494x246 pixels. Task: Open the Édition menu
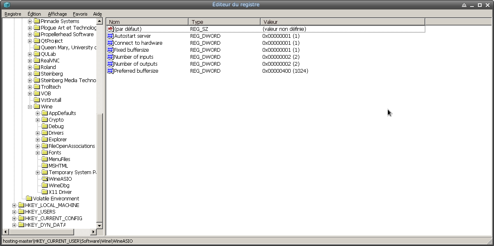tap(34, 14)
